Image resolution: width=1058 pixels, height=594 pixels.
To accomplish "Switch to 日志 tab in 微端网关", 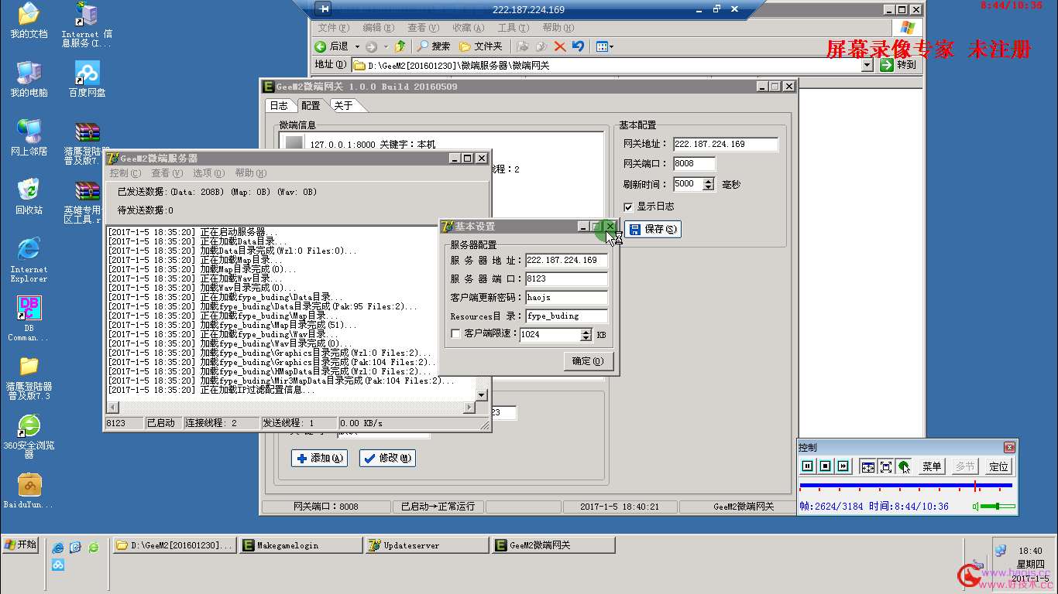I will pos(279,105).
